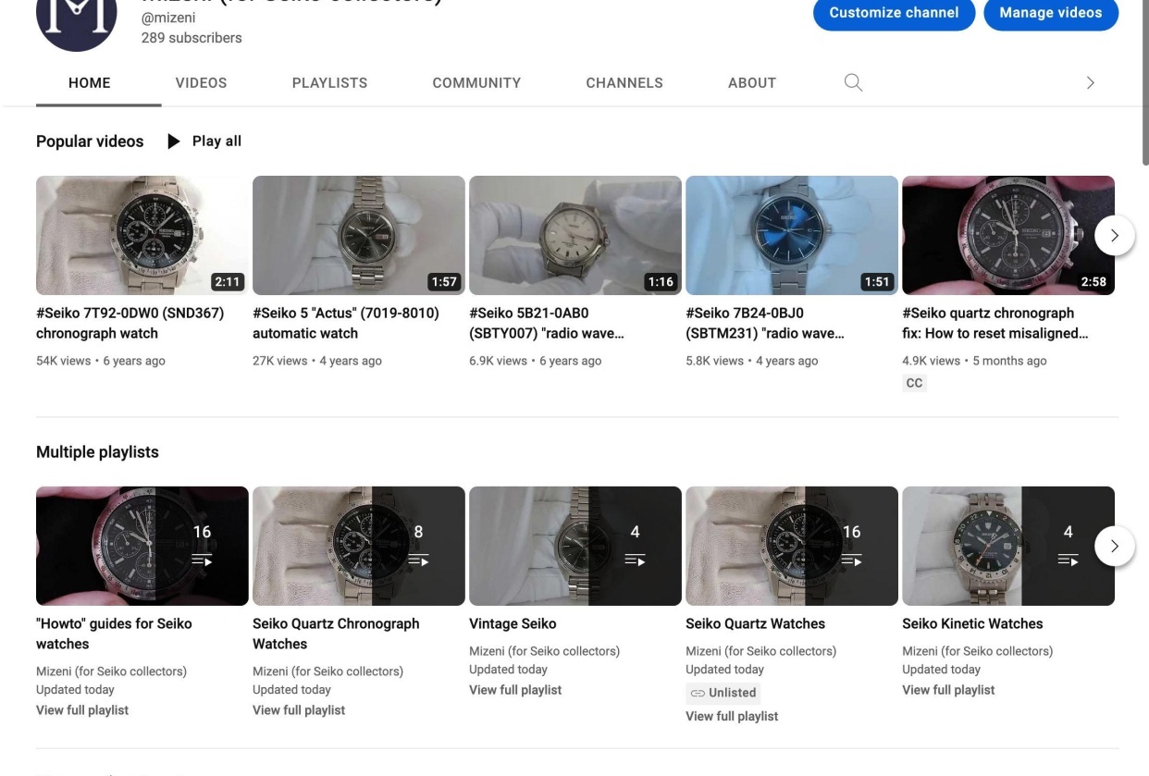Switch to the HOME tab
The width and height of the screenshot is (1149, 776).
point(90,83)
